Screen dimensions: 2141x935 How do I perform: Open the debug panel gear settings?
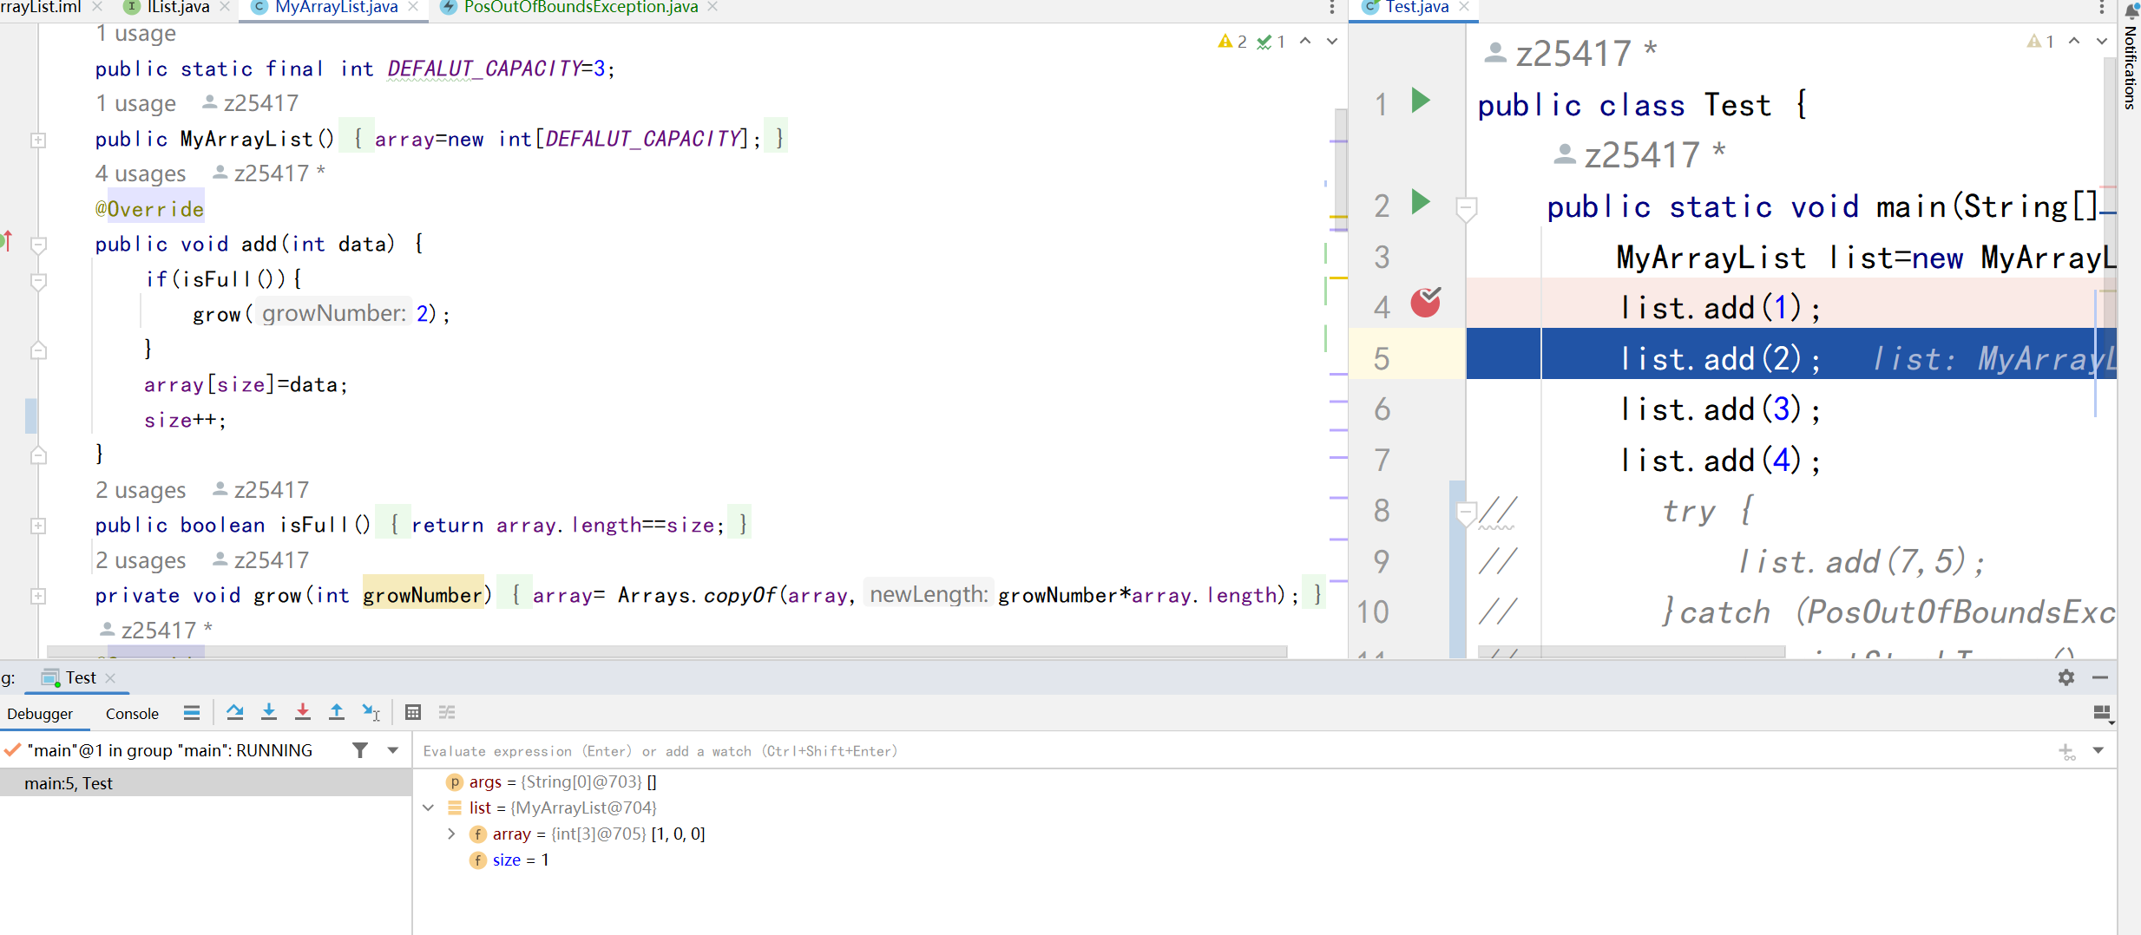[x=2066, y=677]
